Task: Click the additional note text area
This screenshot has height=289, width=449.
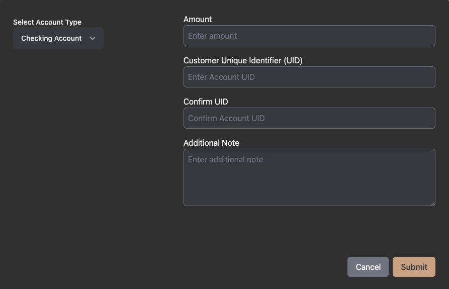Action: click(309, 177)
